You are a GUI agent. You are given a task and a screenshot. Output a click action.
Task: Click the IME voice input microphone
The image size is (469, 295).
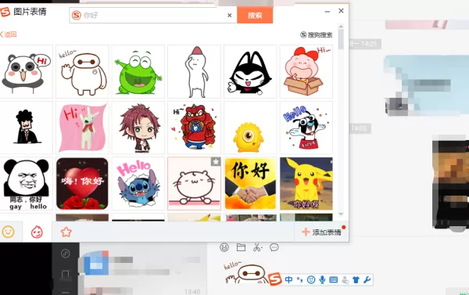pyautogui.click(x=322, y=279)
